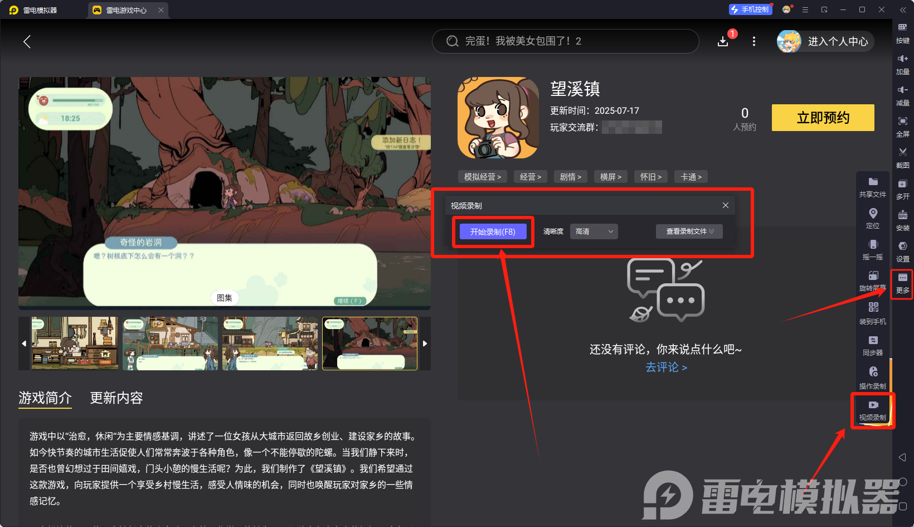Image resolution: width=914 pixels, height=527 pixels.
Task: Tap the Android back triangle button
Action: click(903, 457)
